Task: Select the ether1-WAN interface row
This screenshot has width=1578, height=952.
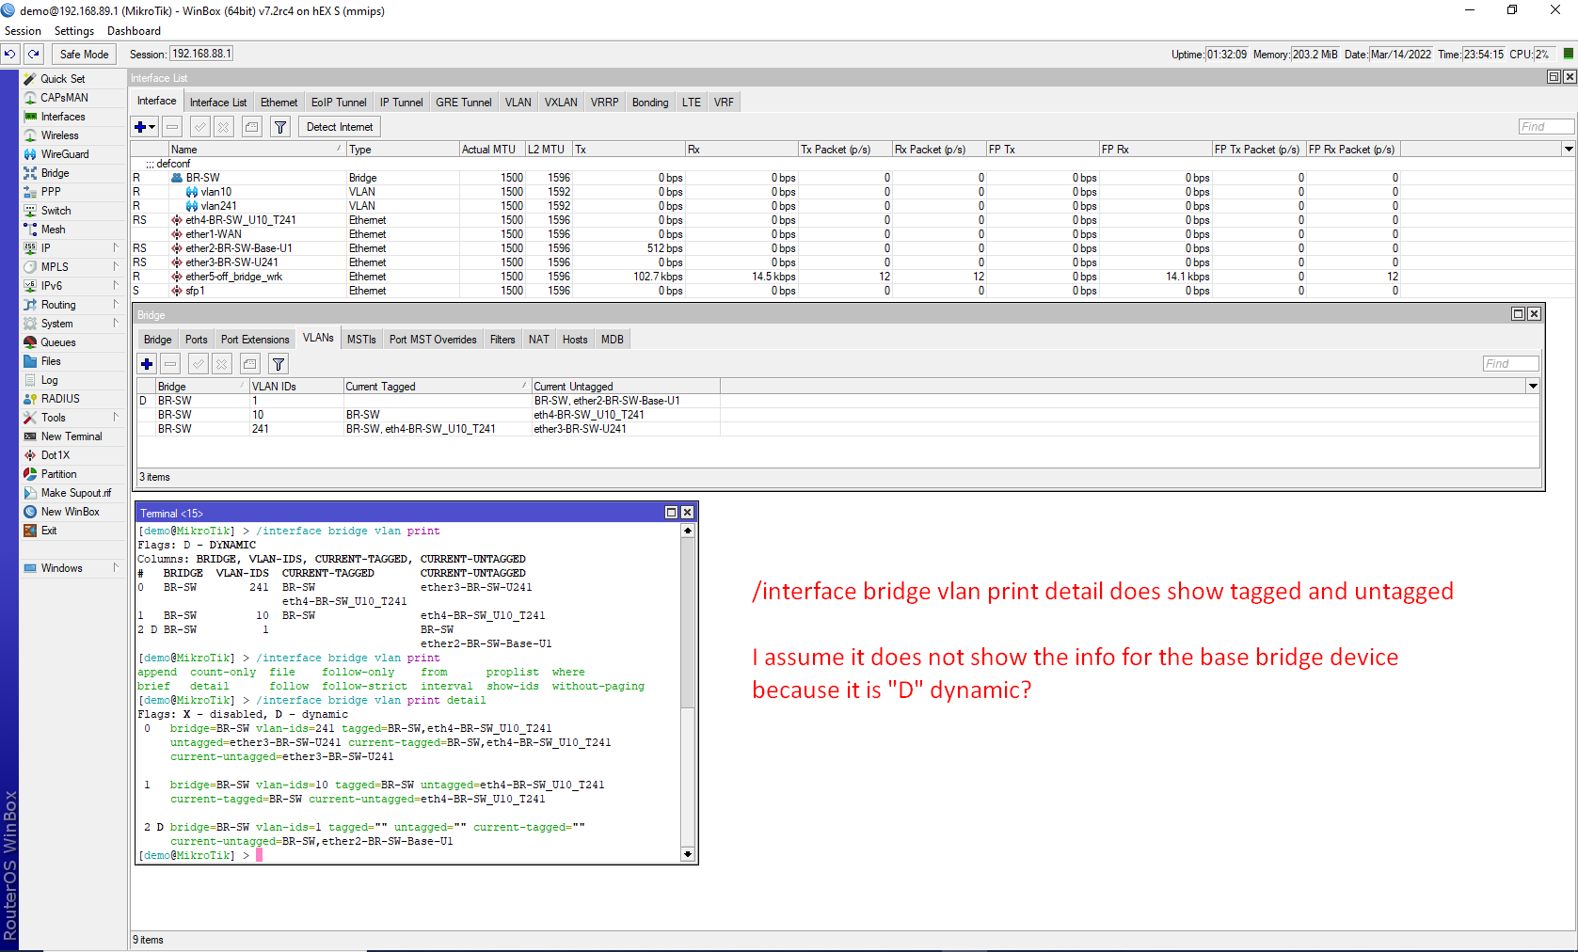Action: 214,234
